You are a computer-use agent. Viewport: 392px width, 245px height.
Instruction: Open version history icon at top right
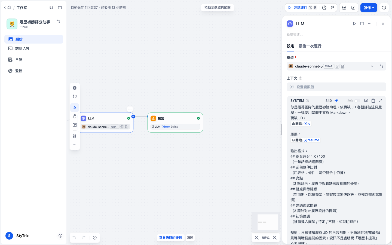(384, 8)
